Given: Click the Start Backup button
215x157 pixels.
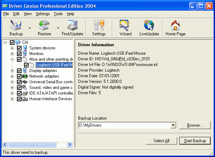Looking at the screenshot, I should [195, 141].
